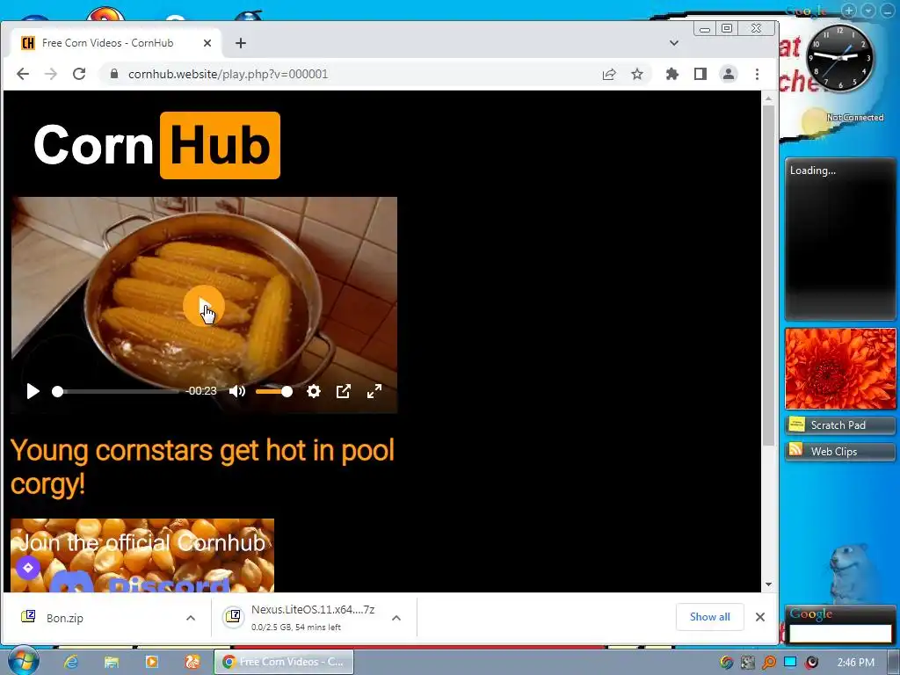The image size is (900, 675).
Task: Click the CornHub logo
Action: 156,145
